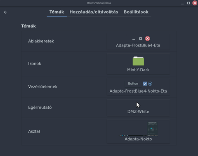Open the Mint-Y-Dark icon theme chooser
This screenshot has width=198, height=156.
138,64
